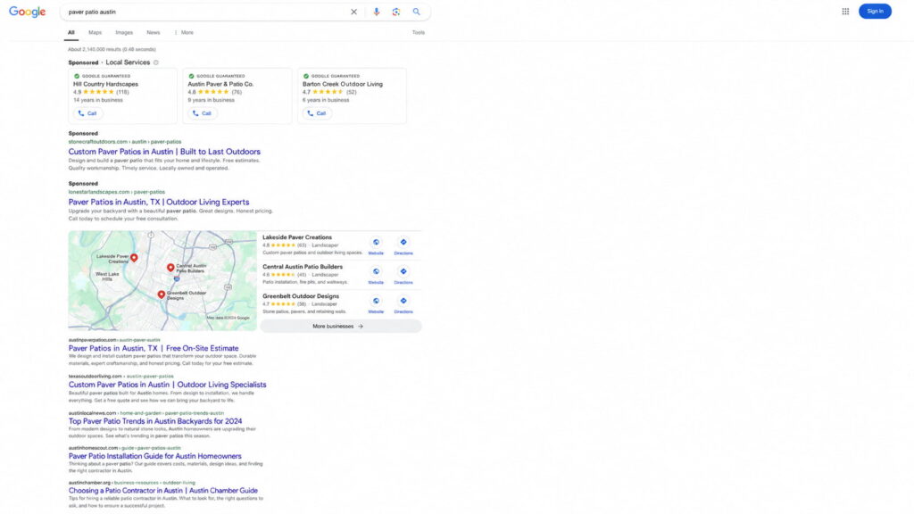Open the Google apps grid icon

tap(845, 11)
